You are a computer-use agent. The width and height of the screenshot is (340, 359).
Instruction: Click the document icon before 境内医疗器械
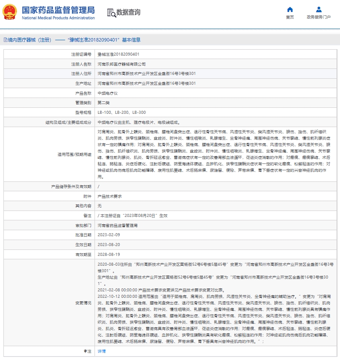(5, 40)
